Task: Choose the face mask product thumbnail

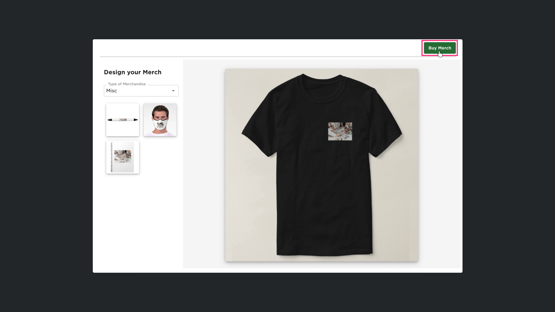Action: [160, 120]
